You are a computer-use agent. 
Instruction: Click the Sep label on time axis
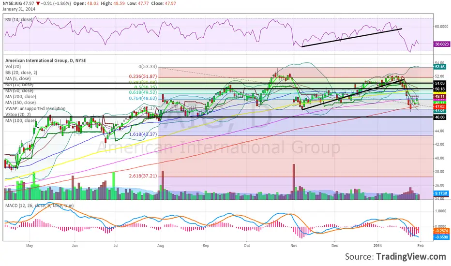(x=206, y=246)
